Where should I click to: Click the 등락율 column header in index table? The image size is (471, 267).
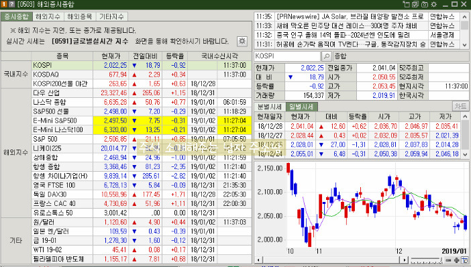tap(175, 56)
